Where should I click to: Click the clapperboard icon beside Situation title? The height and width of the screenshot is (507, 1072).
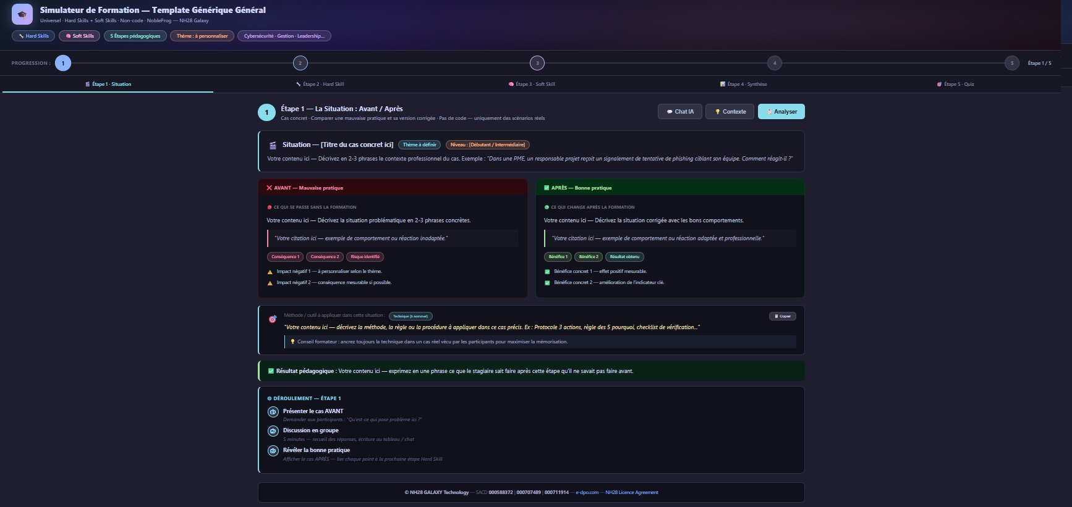point(273,145)
